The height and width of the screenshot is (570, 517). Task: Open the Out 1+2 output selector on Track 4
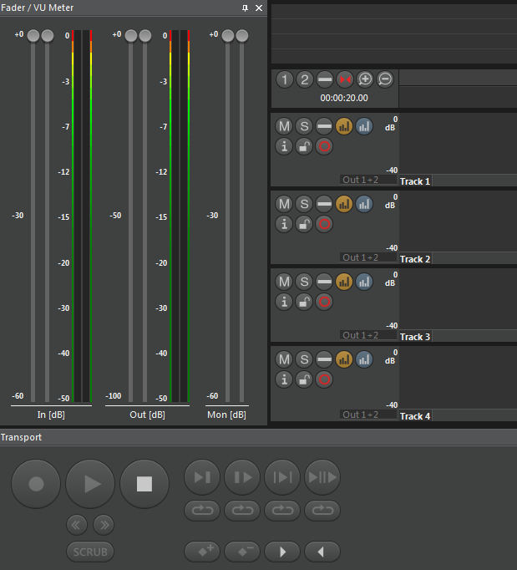[360, 415]
